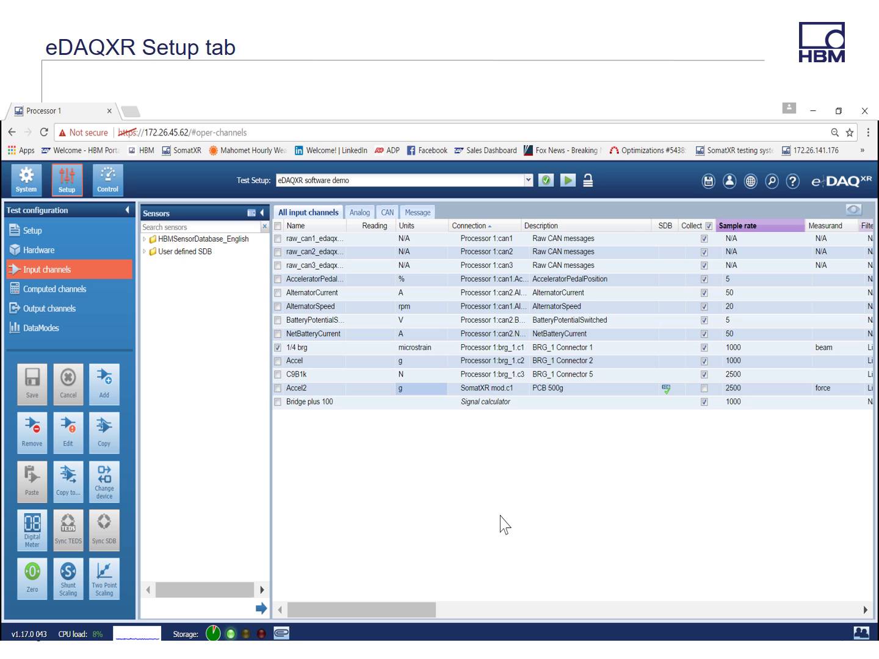Toggle Collect checkbox in column header
The width and height of the screenshot is (879, 659).
coord(709,226)
